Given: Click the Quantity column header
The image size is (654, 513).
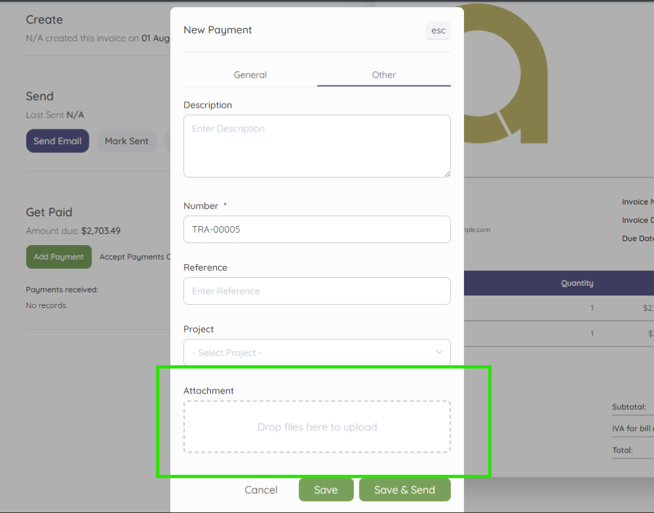Looking at the screenshot, I should pos(576,283).
